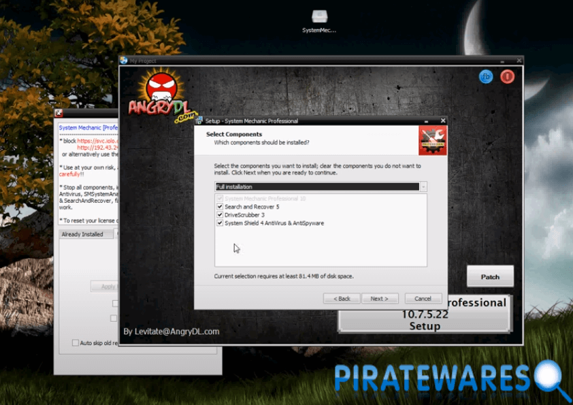
Task: Close the Setup dialog window
Action: tap(442, 120)
